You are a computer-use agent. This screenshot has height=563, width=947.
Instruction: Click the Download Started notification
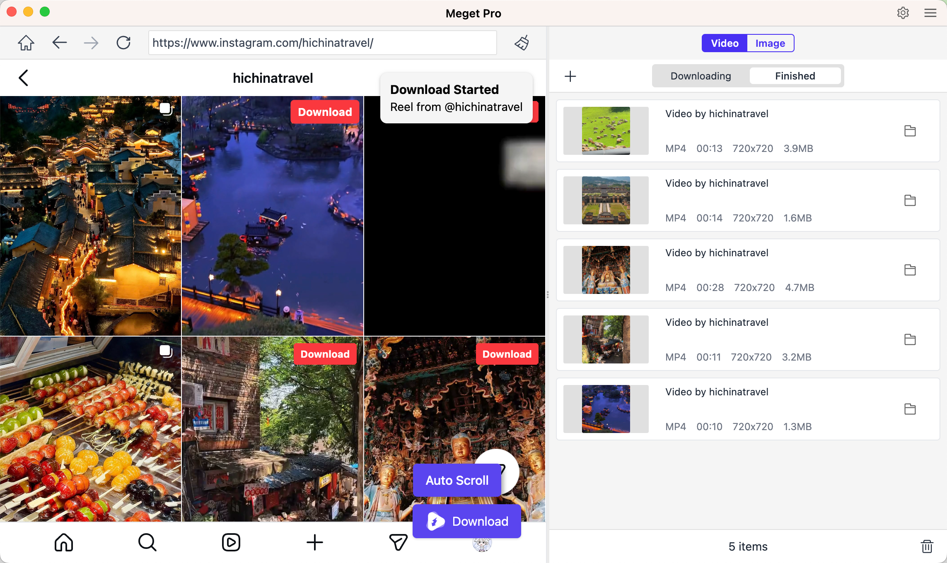457,98
